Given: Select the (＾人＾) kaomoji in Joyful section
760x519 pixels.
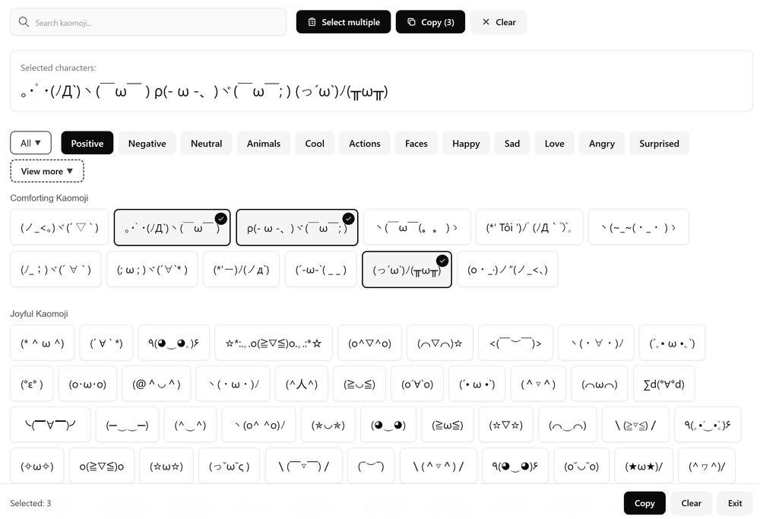Looking at the screenshot, I should click(301, 384).
